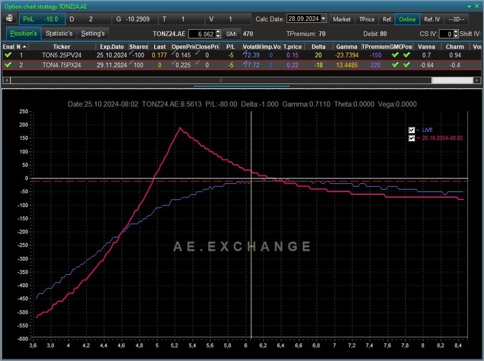
Task: Open the --3D-- view
Action: click(x=456, y=19)
